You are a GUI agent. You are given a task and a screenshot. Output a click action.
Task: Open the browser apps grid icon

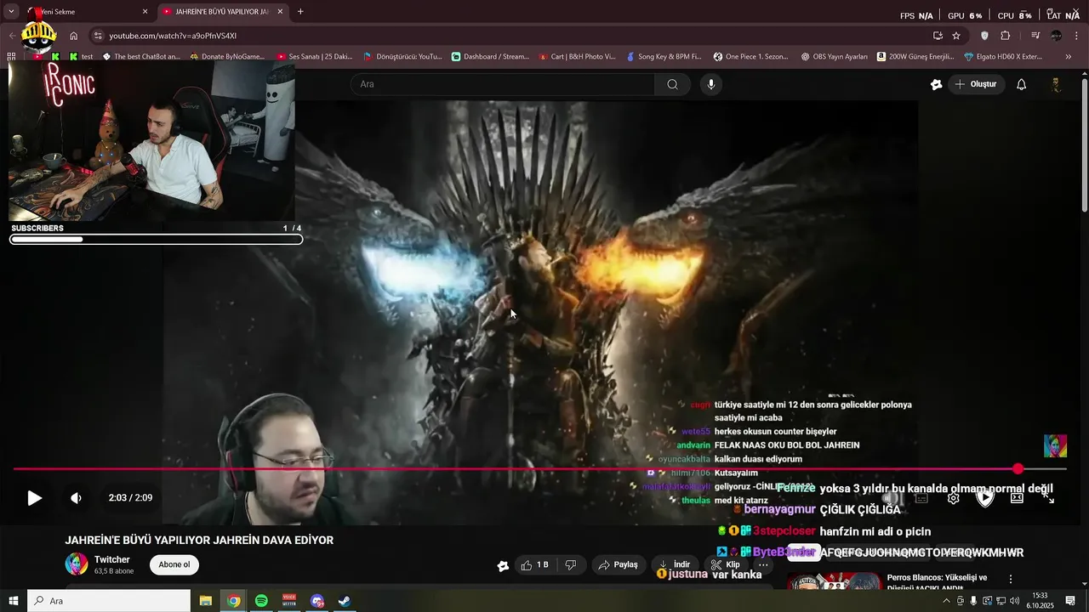pos(11,57)
